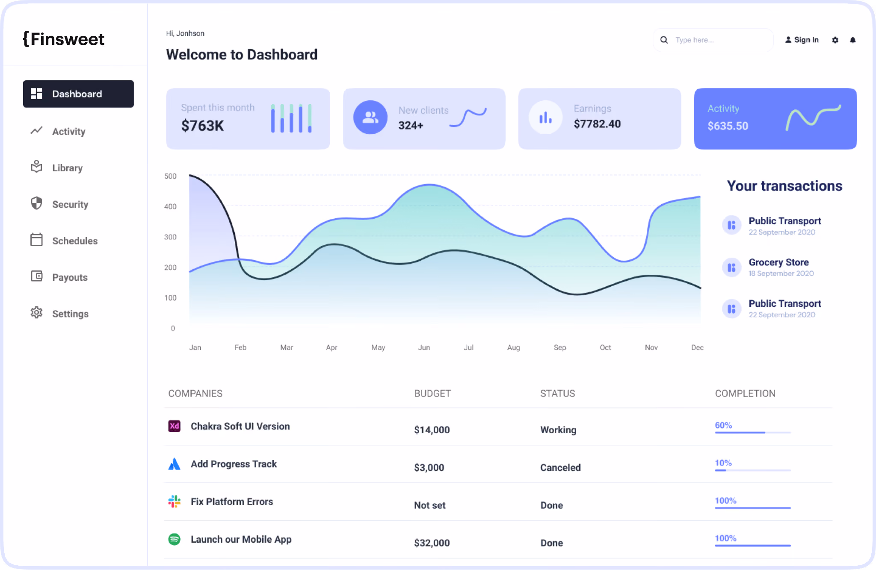
Task: Click the Spent this month bar graphic
Action: click(291, 118)
